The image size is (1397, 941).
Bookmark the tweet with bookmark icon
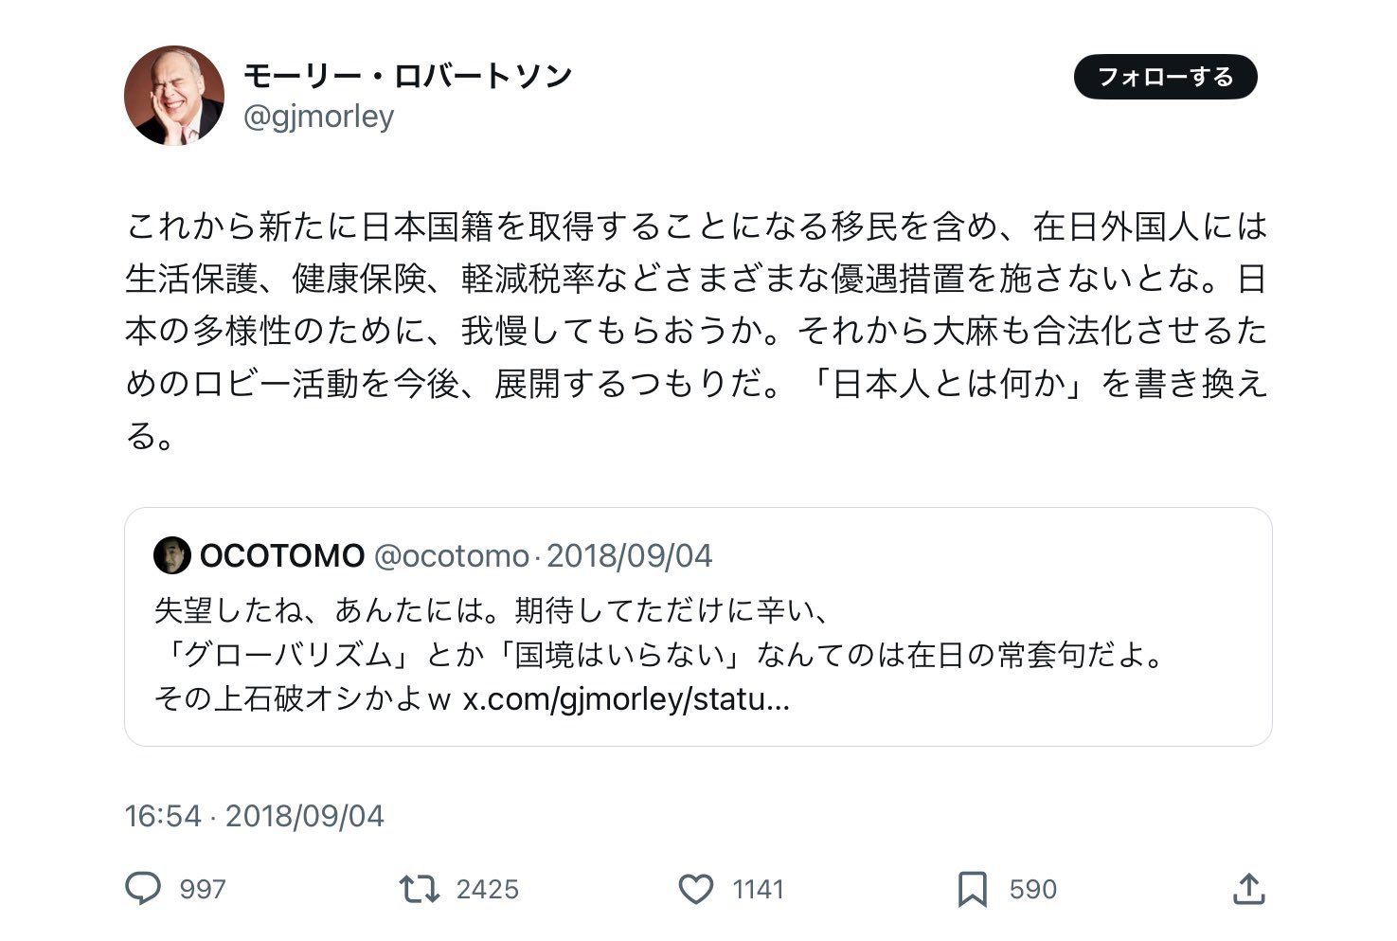tap(972, 889)
